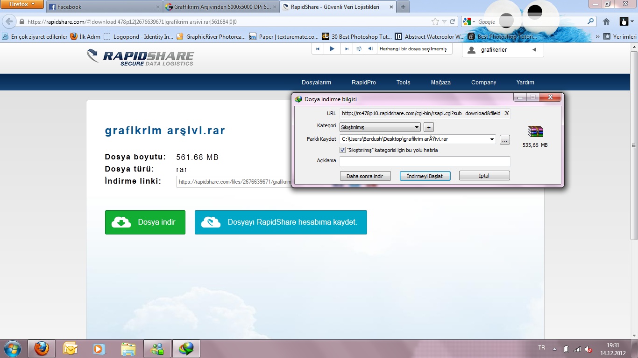Viewport: 638px width, 358px height.
Task: Open the Abstract Watercolor bookmark
Action: [430, 36]
